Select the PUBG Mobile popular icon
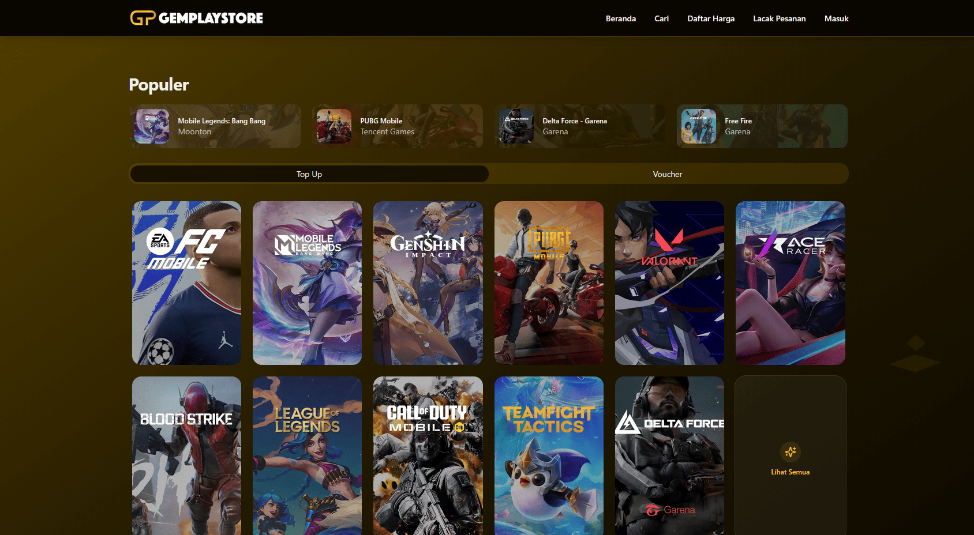This screenshot has width=974, height=535. [334, 126]
